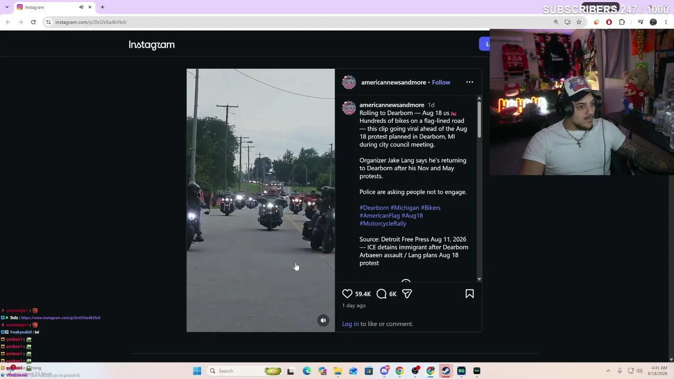Bookmark this page with the star

click(x=579, y=22)
